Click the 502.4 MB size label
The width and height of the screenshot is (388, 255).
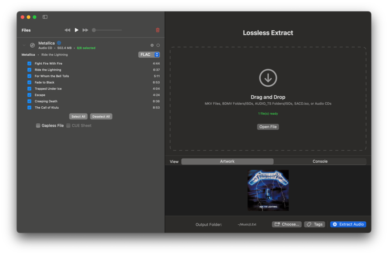64,48
